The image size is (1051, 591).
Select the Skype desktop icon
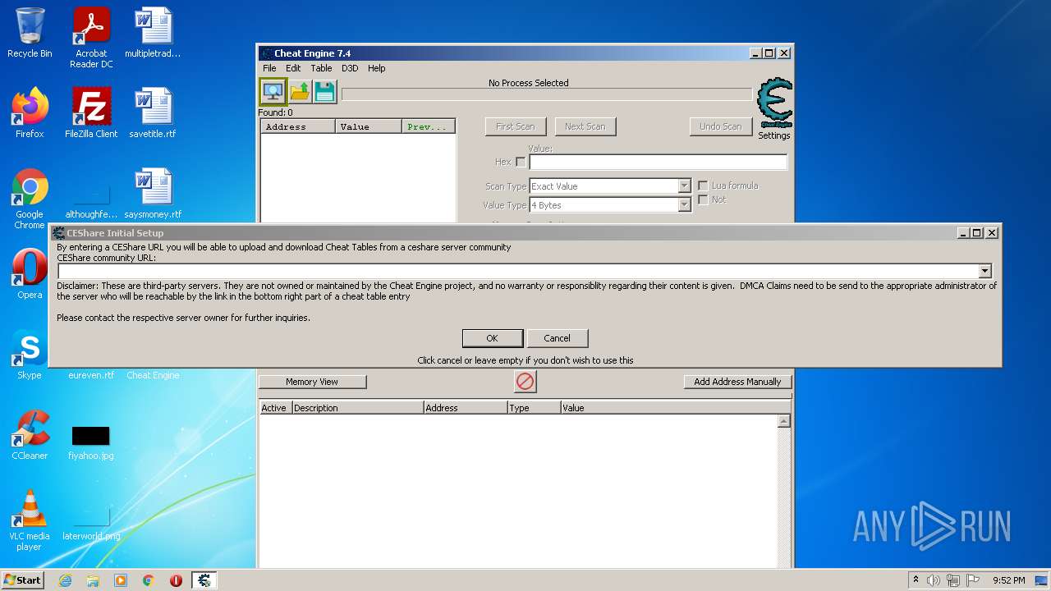(x=30, y=355)
